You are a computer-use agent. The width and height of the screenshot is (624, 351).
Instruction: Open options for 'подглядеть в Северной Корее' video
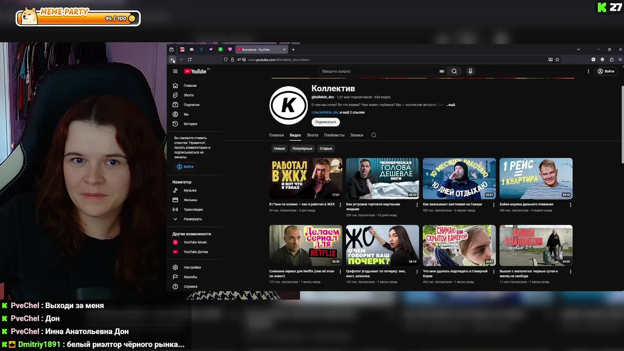tap(494, 272)
